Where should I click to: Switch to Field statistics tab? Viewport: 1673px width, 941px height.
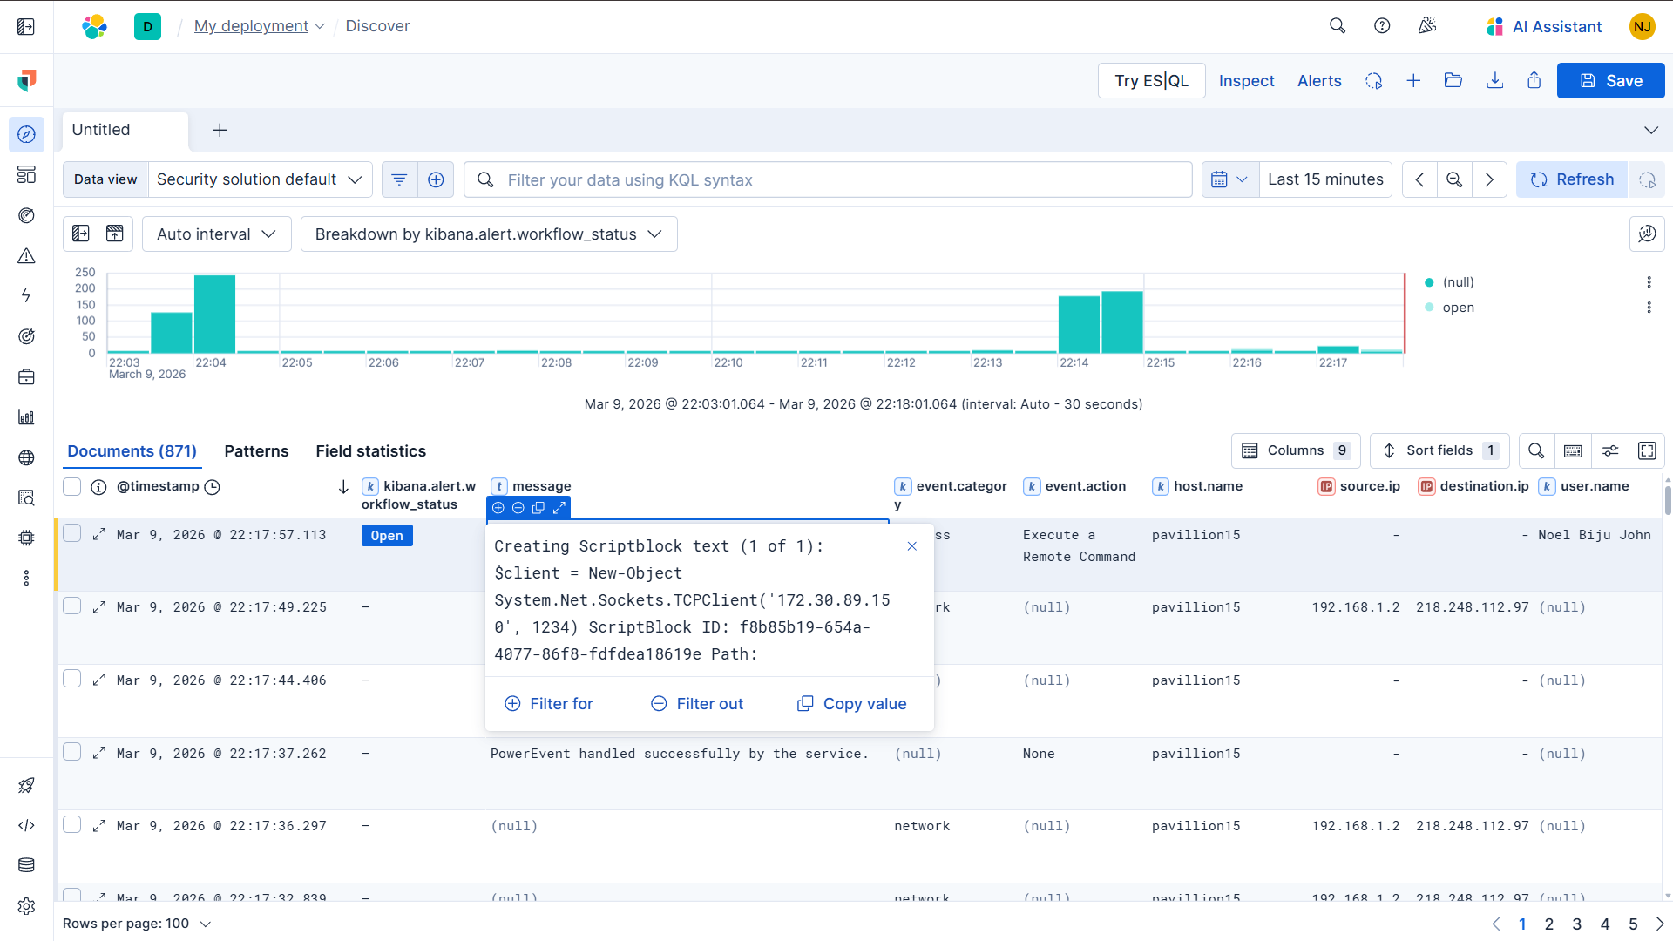tap(370, 451)
